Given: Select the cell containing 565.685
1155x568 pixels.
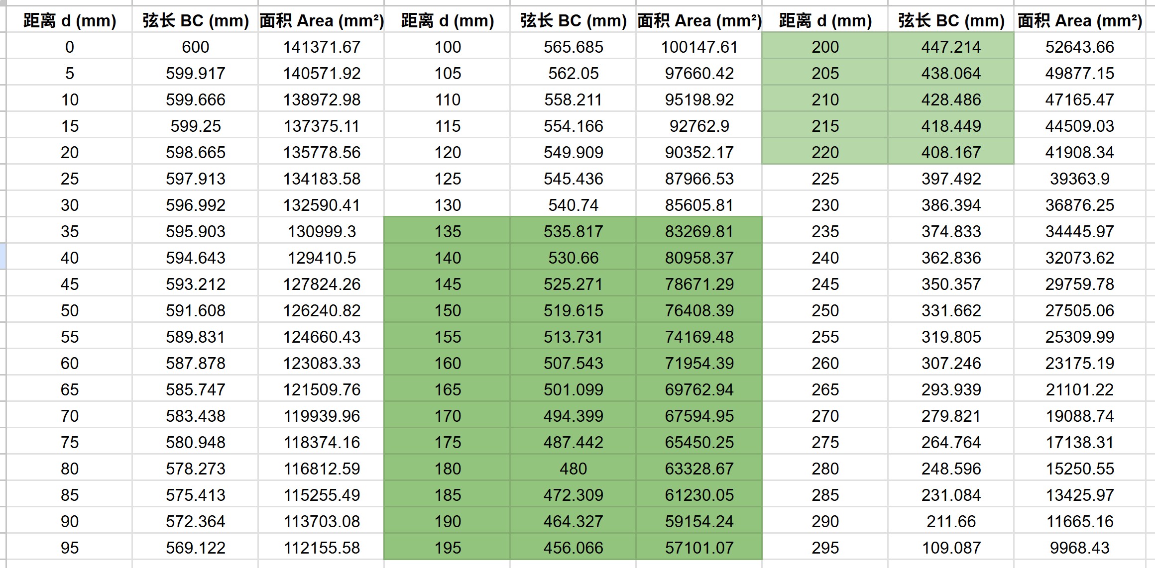Looking at the screenshot, I should point(573,47).
